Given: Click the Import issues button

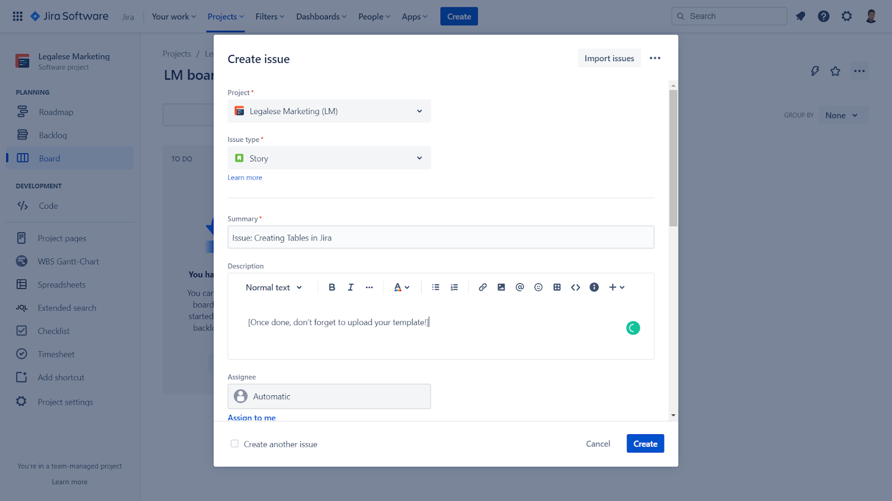Looking at the screenshot, I should pos(609,58).
